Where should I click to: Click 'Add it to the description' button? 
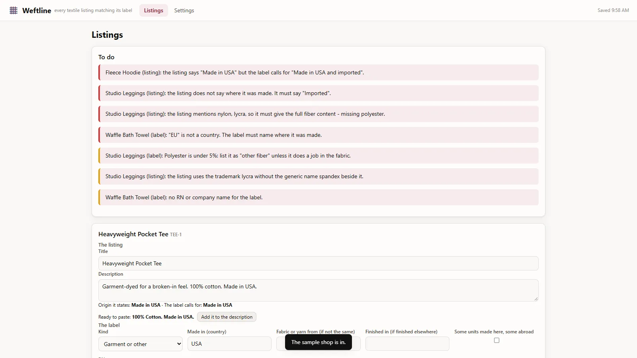pyautogui.click(x=227, y=317)
